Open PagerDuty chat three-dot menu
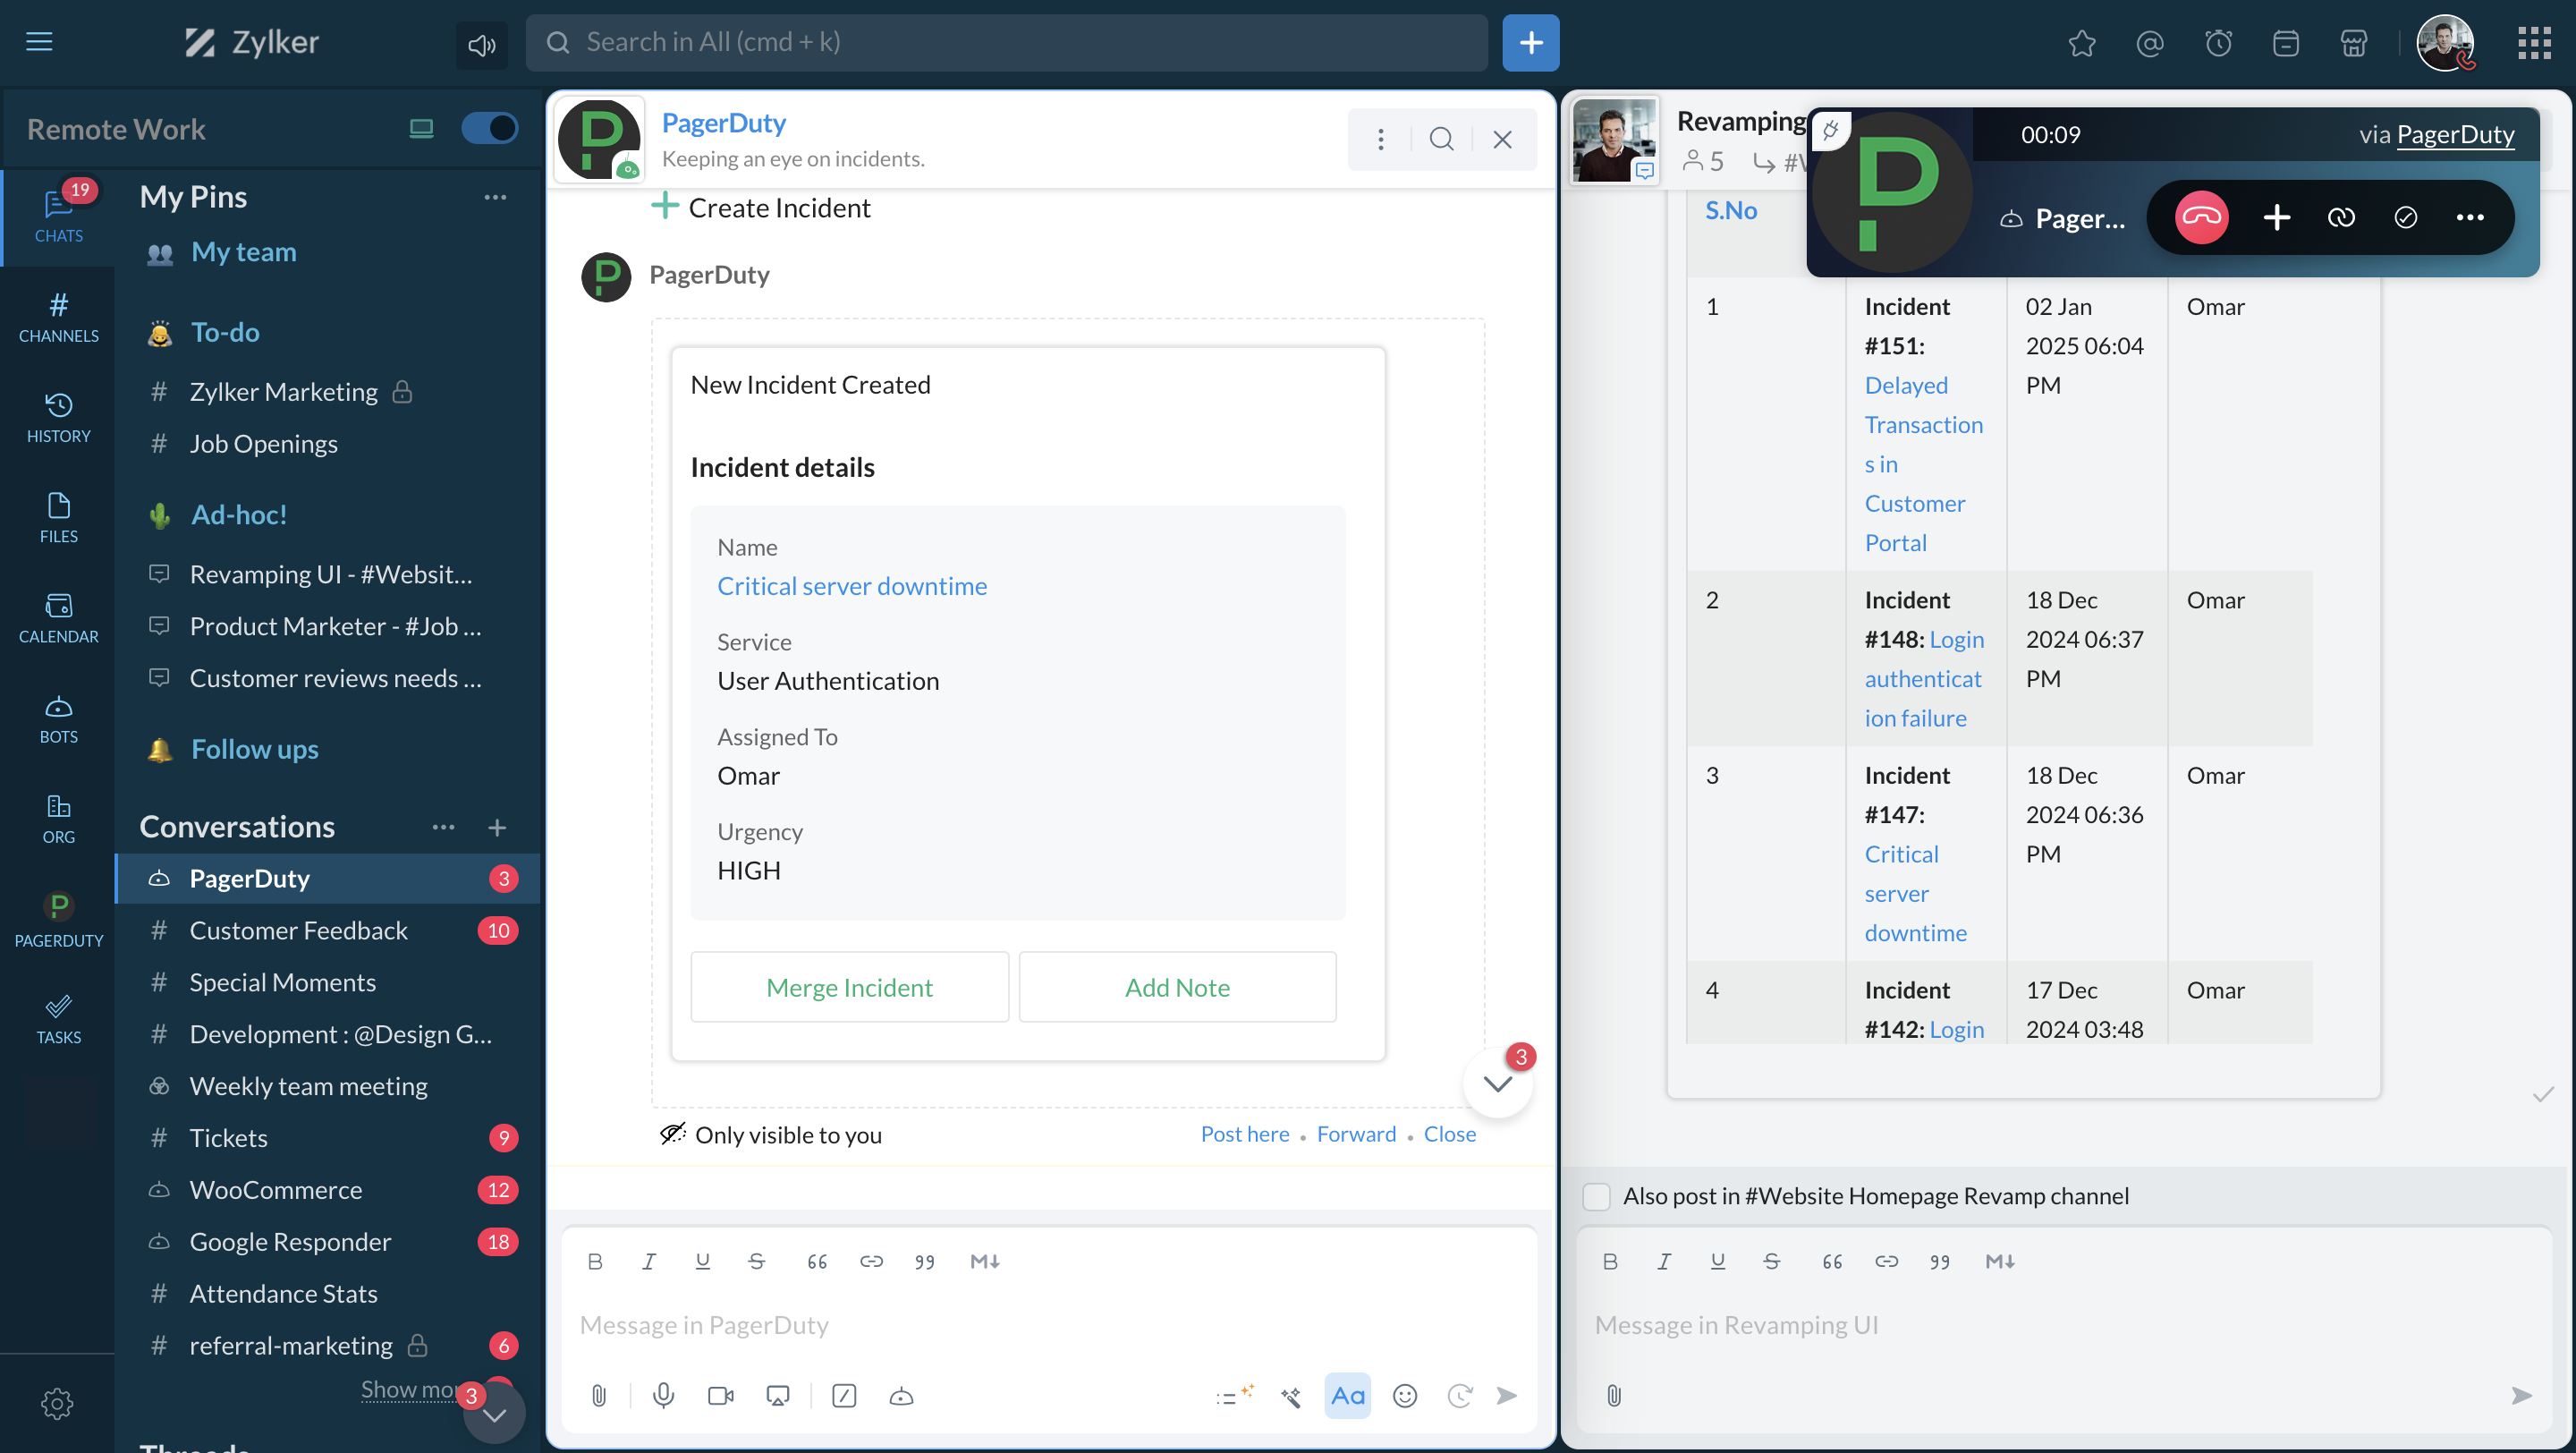2576x1453 pixels. pos(1381,139)
